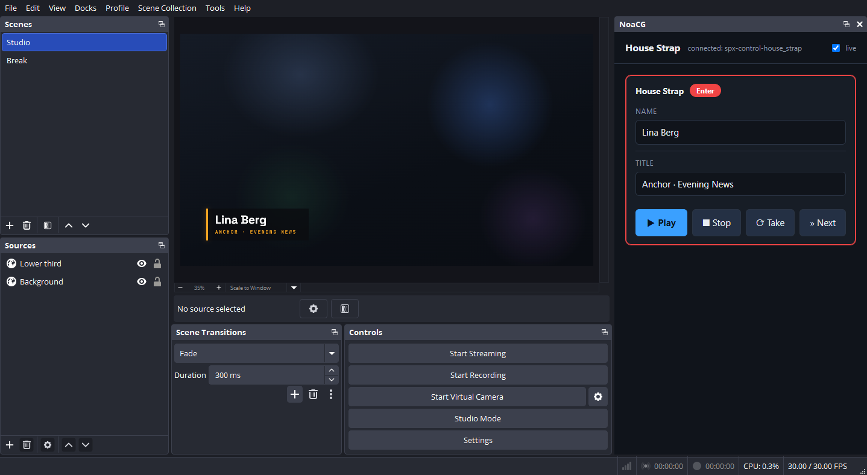Image resolution: width=867 pixels, height=475 pixels.
Task: Zoom out of the preview
Action: [180, 288]
